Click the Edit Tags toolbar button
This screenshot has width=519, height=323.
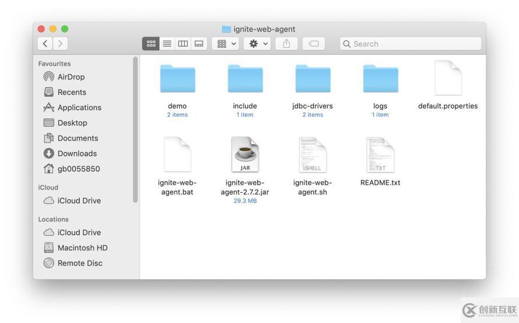tap(313, 44)
